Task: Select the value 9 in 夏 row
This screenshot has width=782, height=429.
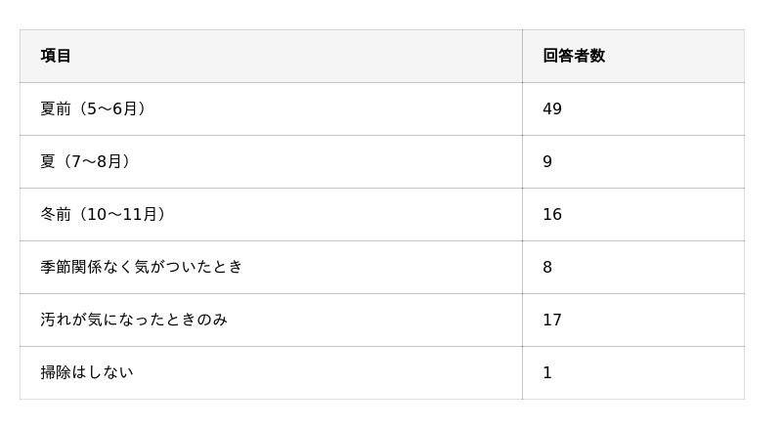Action: point(547,161)
